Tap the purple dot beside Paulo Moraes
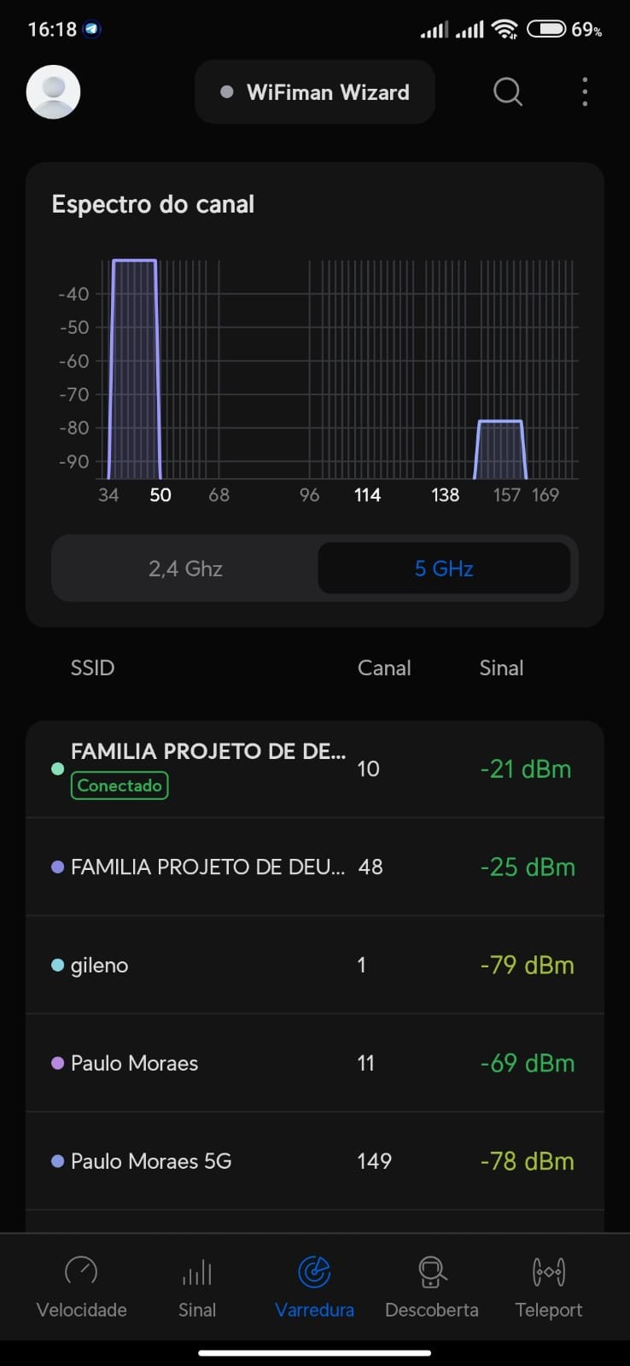The width and height of the screenshot is (630, 1366). (58, 1063)
